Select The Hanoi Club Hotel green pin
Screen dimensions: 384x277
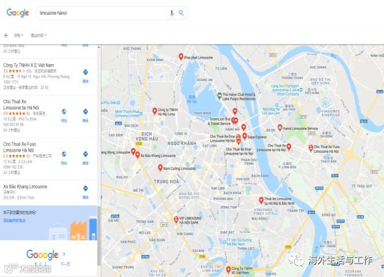pyautogui.click(x=220, y=95)
